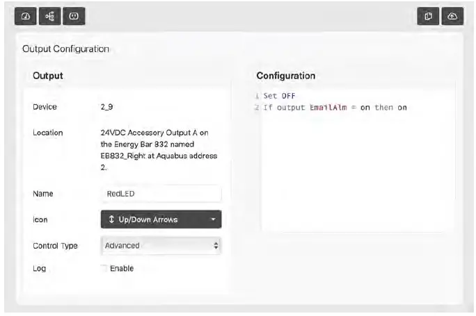Click the If output EmailAlm code line

pyautogui.click(x=335, y=107)
